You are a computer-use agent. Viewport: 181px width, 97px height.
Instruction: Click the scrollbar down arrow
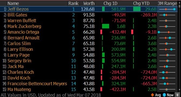(179, 90)
